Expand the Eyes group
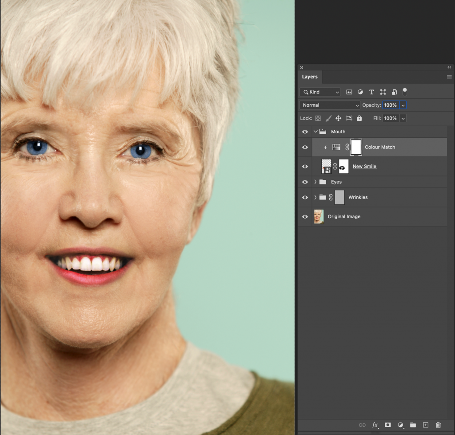Screen dimensions: 455x435 [315, 182]
